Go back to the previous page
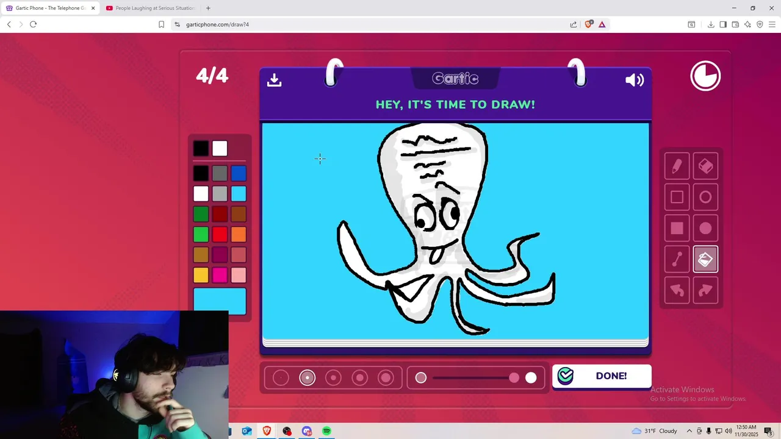Image resolution: width=781 pixels, height=439 pixels. (x=9, y=24)
